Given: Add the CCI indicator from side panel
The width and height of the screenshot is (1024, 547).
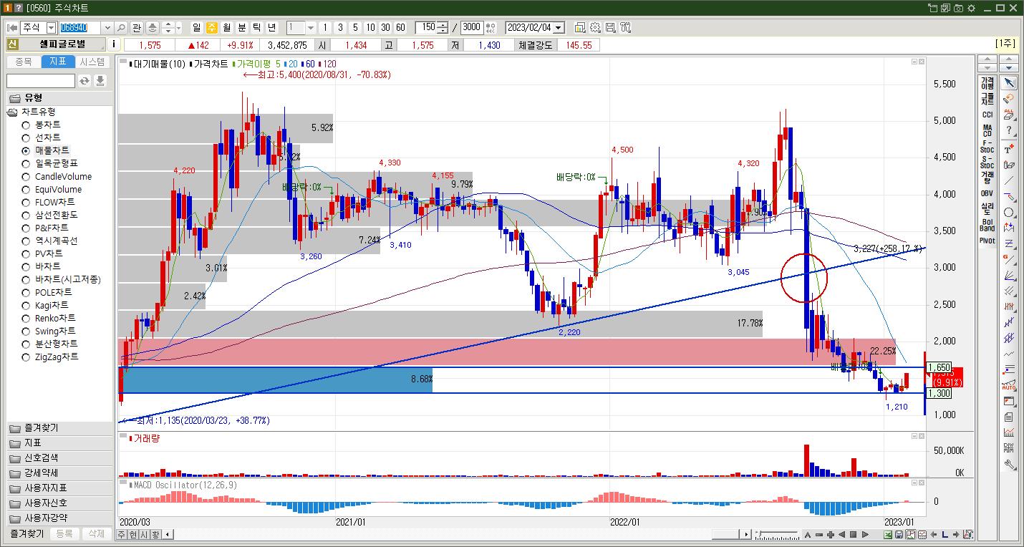Looking at the screenshot, I should click(x=987, y=115).
